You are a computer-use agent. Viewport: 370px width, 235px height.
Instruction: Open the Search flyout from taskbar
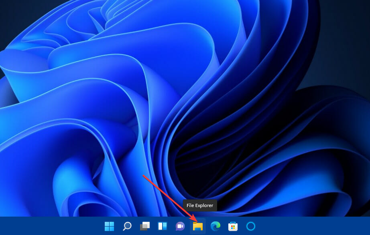click(x=127, y=226)
